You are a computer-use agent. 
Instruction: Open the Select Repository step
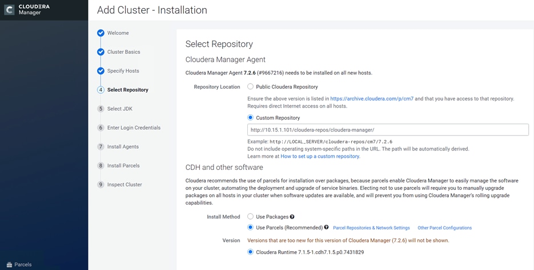(128, 90)
